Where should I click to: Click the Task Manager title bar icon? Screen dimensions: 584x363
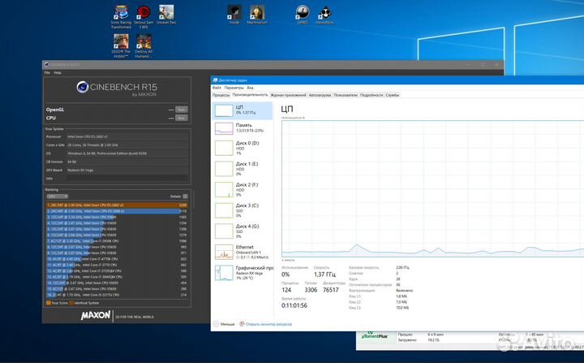215,80
